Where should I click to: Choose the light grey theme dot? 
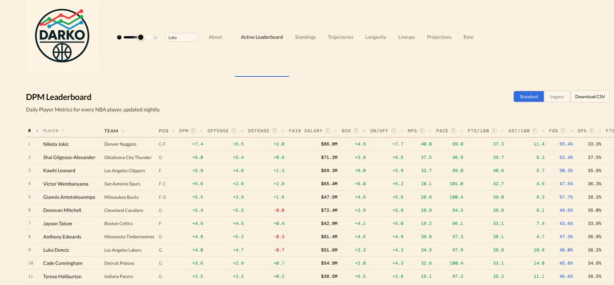[156, 37]
